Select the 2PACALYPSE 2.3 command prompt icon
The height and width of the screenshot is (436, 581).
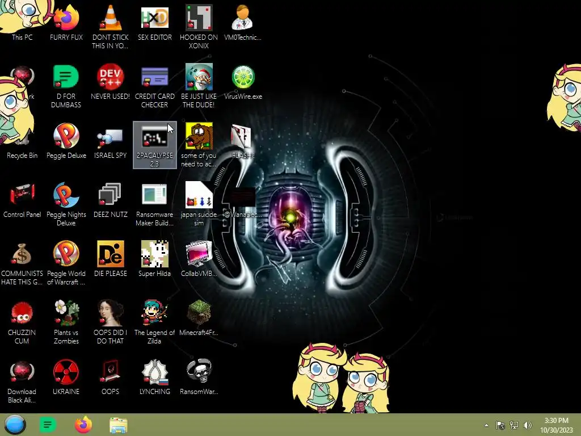154,145
